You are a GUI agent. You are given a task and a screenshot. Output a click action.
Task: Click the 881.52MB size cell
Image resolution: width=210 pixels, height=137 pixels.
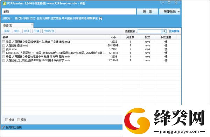tap(113, 45)
